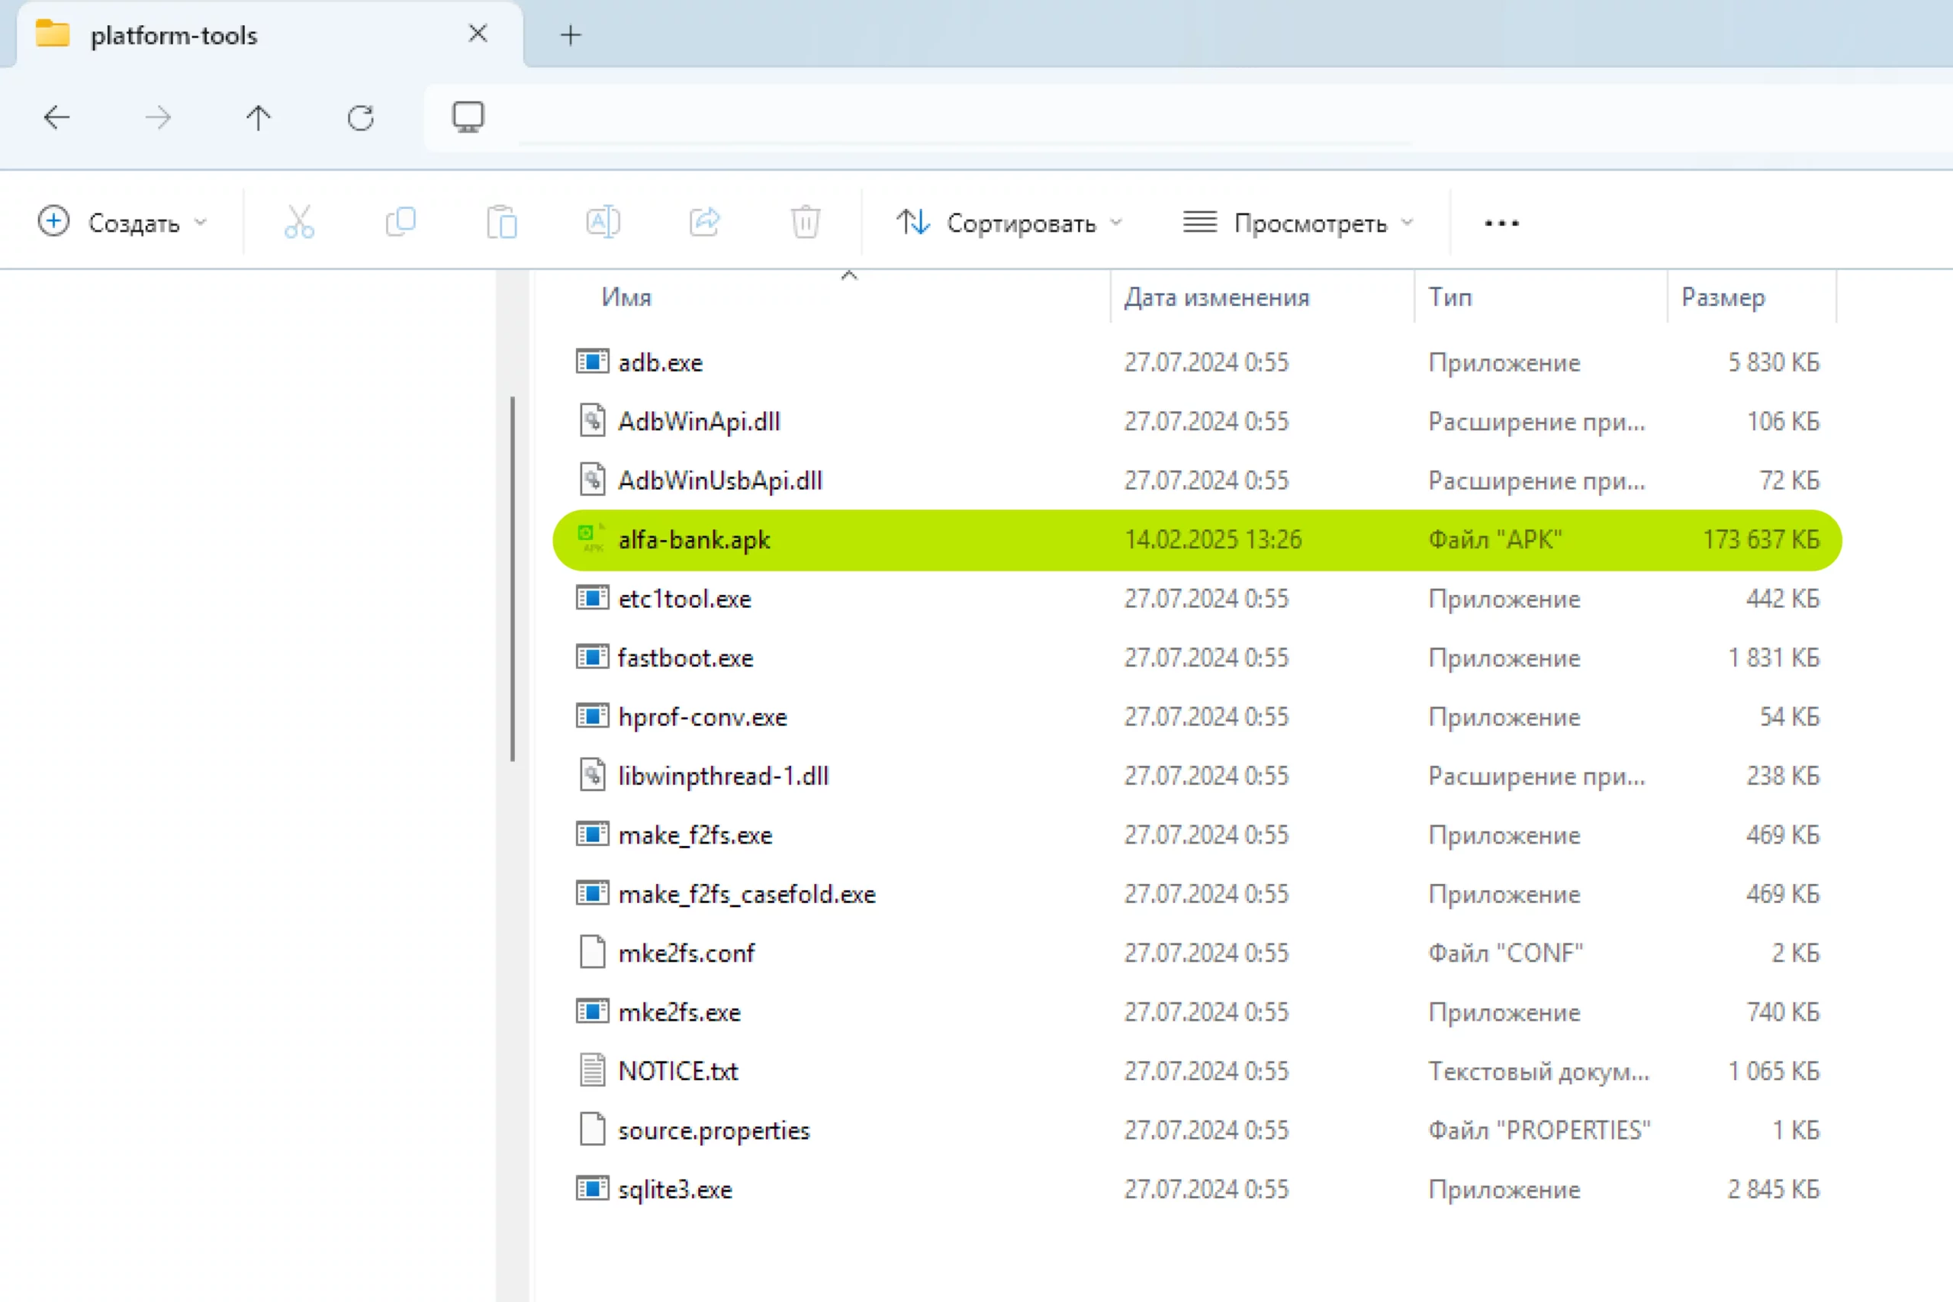Click the Copy icon in toolbar

[401, 223]
